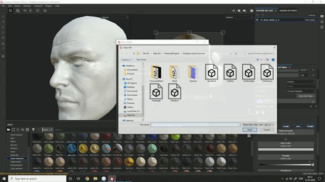The width and height of the screenshot is (325, 182).
Task: Open the Organize dropdown
Action: pyautogui.click(x=126, y=60)
